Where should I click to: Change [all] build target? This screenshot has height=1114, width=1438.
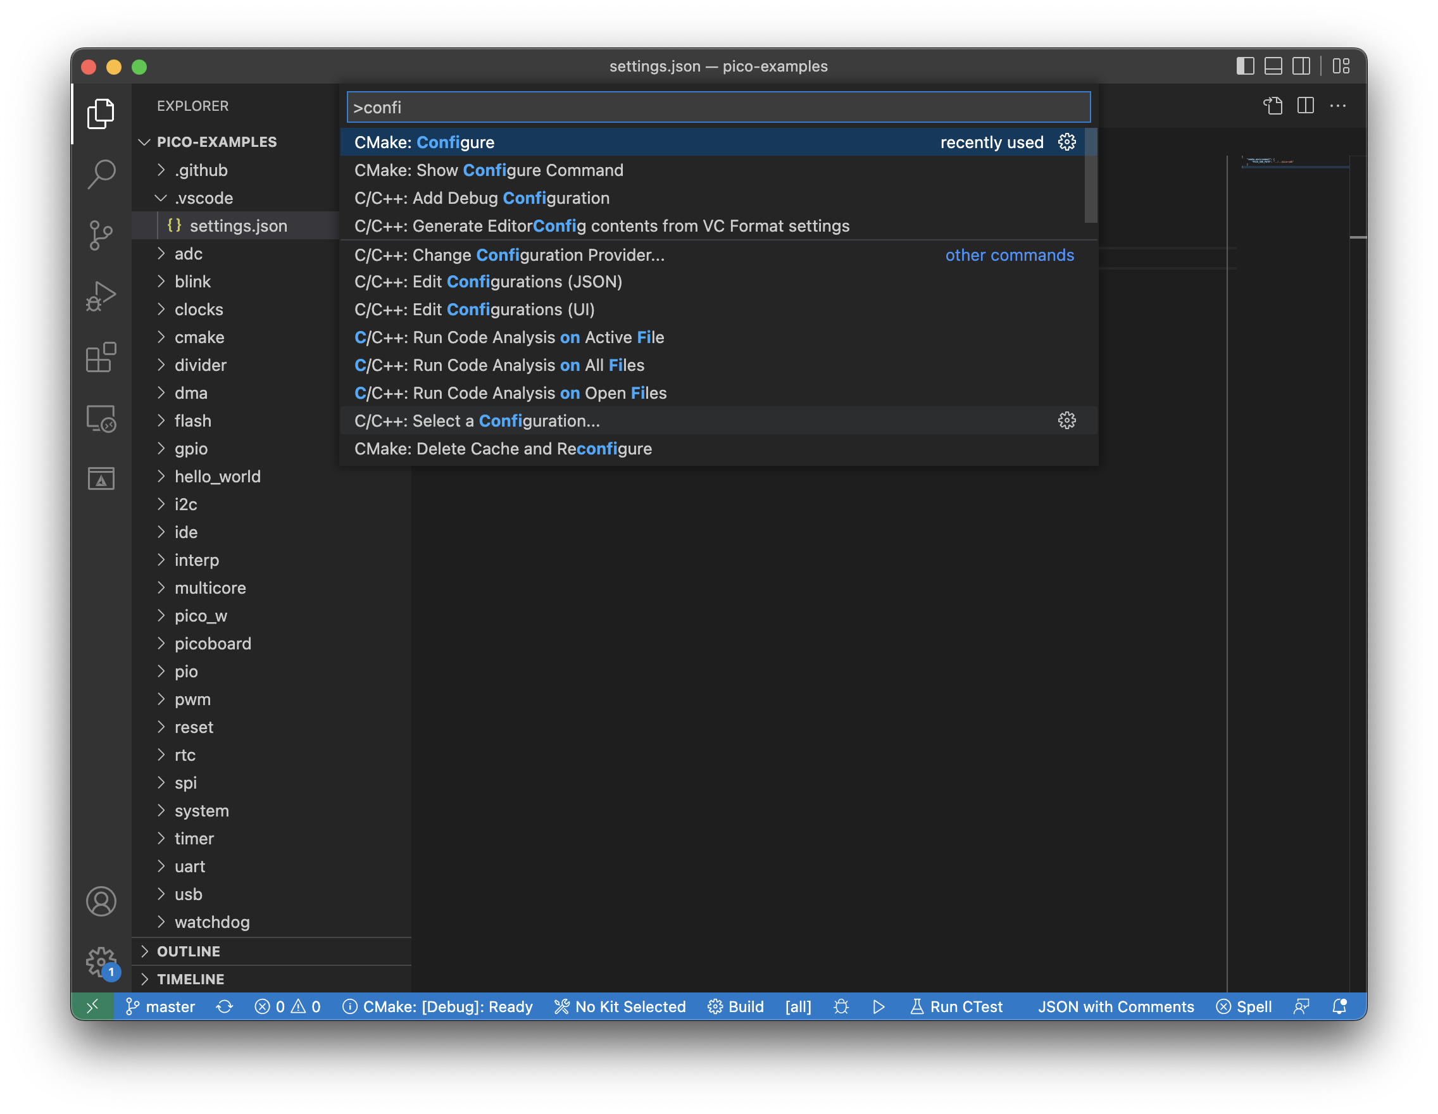point(798,1006)
